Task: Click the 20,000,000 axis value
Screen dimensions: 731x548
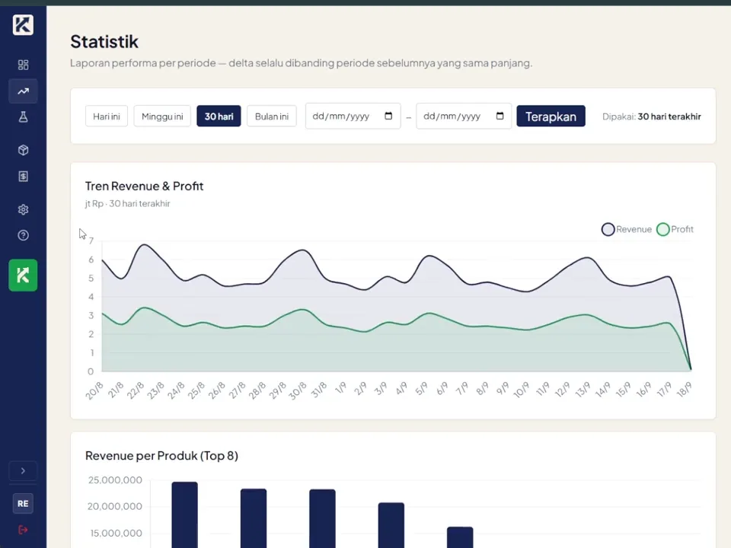Action: click(x=115, y=507)
